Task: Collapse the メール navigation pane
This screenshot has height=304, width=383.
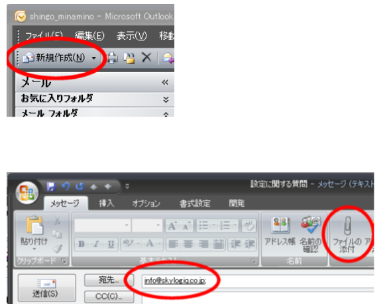Action: [165, 82]
